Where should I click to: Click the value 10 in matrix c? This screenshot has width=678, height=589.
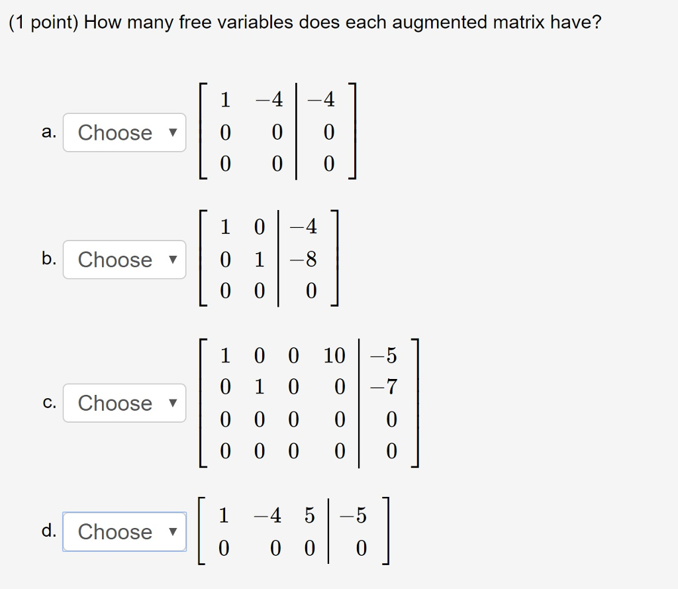tap(334, 356)
